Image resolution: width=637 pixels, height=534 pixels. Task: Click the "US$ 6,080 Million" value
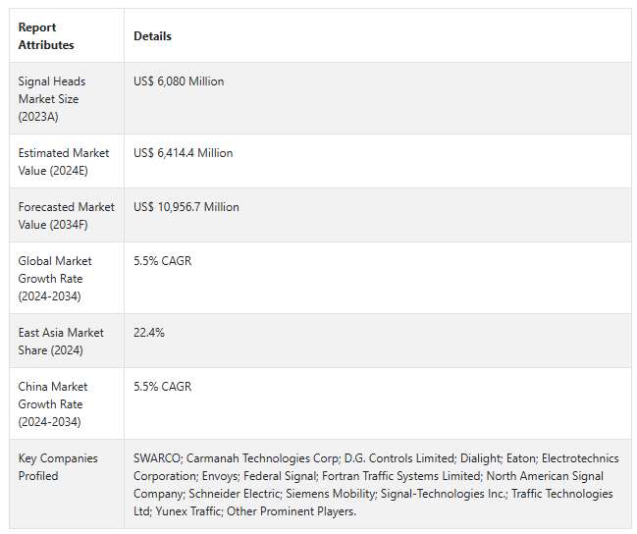[x=179, y=81]
